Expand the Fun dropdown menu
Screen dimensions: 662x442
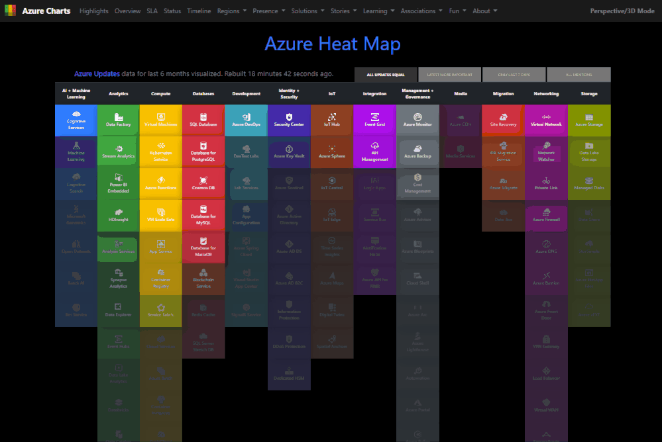pyautogui.click(x=457, y=11)
